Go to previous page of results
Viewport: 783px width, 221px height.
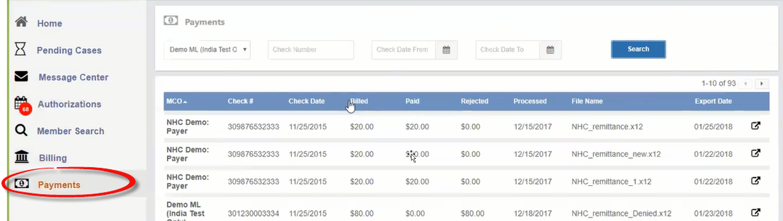point(745,83)
